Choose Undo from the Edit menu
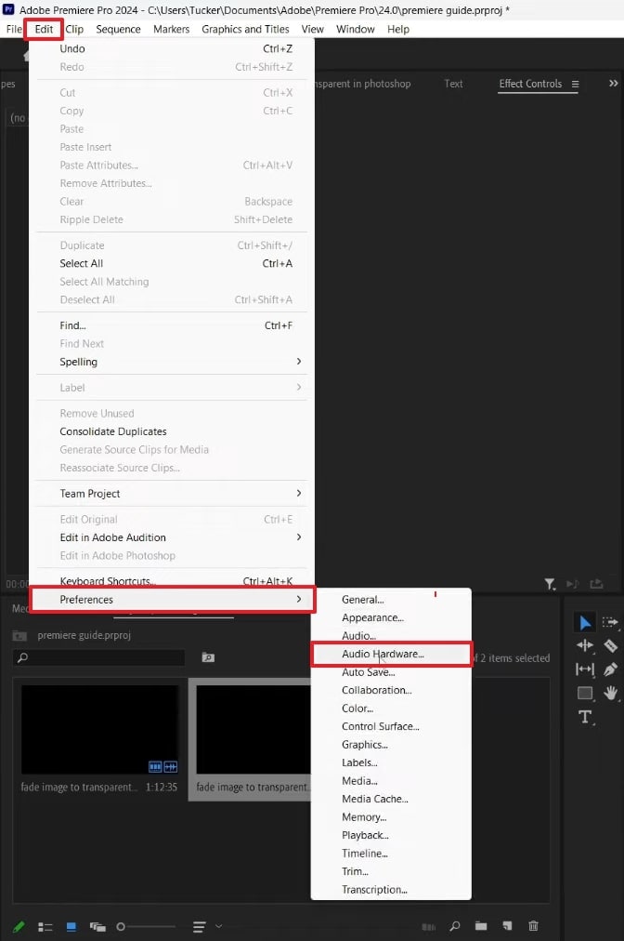The image size is (624, 941). [x=172, y=48]
